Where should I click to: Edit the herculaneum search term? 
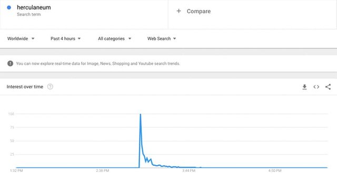(34, 7)
